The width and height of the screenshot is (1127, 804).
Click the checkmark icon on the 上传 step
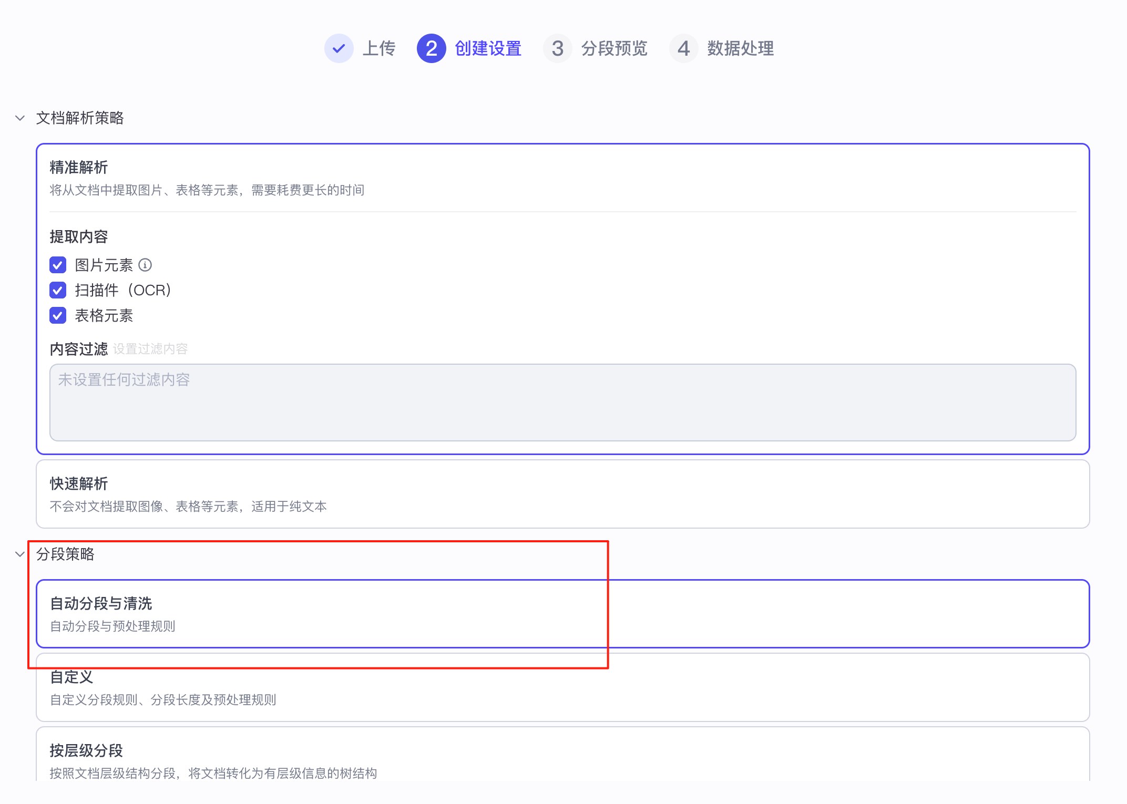pyautogui.click(x=339, y=48)
